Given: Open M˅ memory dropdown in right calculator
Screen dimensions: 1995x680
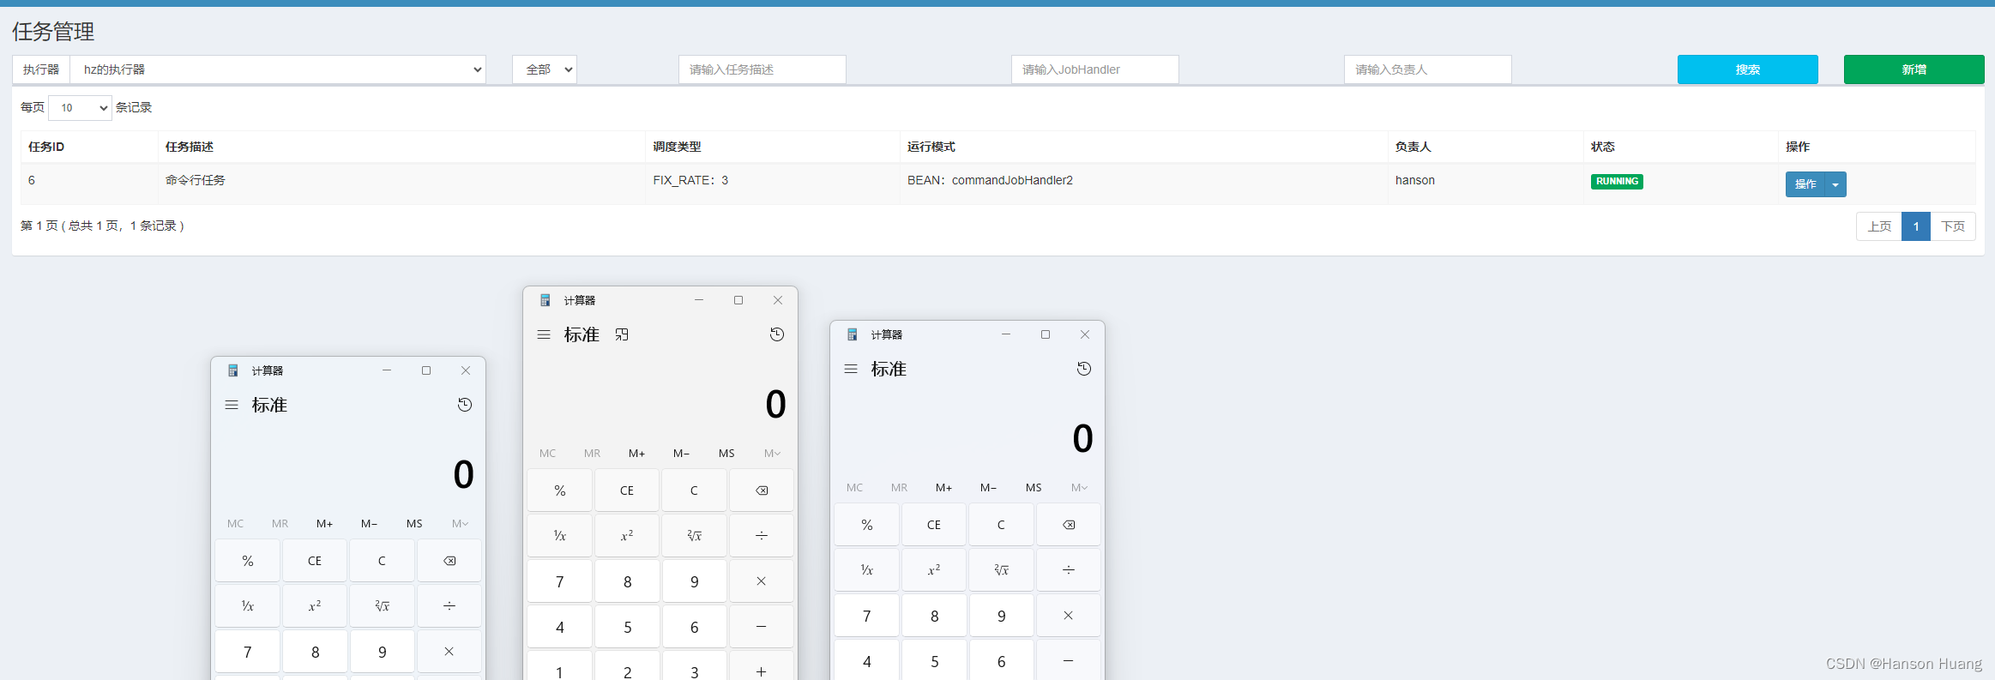Looking at the screenshot, I should pos(1079,488).
